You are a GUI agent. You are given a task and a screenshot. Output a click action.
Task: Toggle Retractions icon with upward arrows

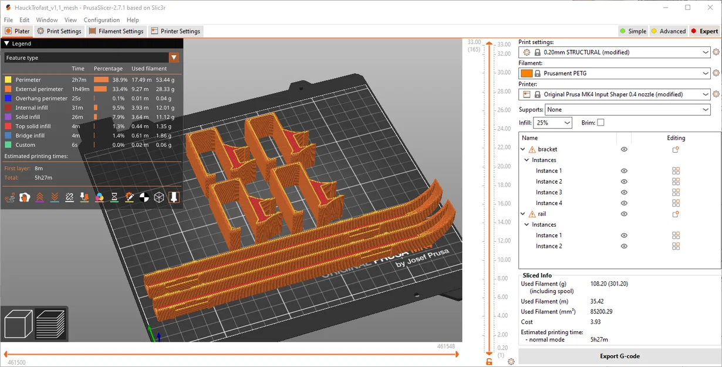[x=40, y=197]
